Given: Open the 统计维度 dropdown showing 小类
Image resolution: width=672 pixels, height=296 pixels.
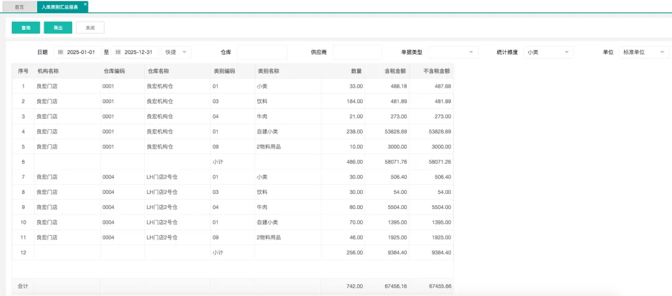Looking at the screenshot, I should 548,52.
